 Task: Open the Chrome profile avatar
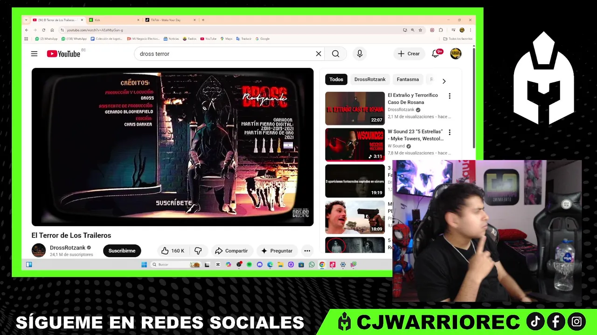tap(462, 30)
